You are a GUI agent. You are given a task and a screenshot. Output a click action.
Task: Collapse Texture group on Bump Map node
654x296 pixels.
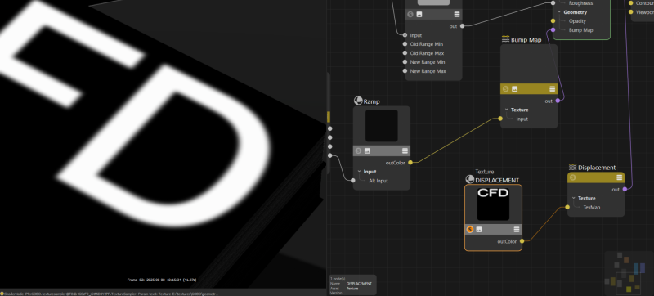pos(506,110)
